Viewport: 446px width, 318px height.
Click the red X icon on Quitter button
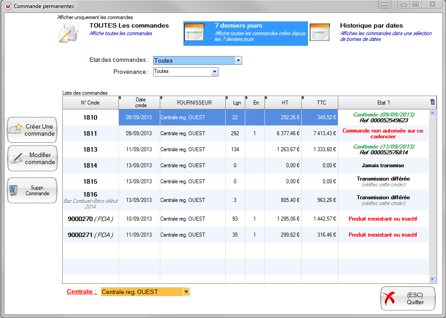pyautogui.click(x=390, y=298)
